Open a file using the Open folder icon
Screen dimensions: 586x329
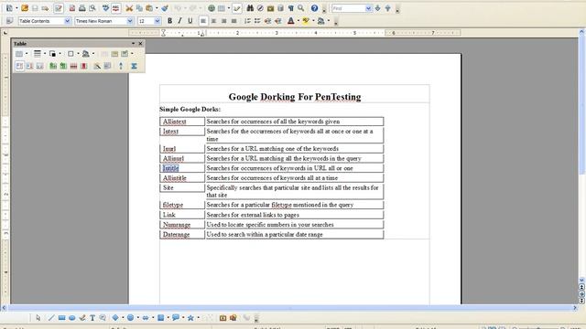[x=25, y=8]
